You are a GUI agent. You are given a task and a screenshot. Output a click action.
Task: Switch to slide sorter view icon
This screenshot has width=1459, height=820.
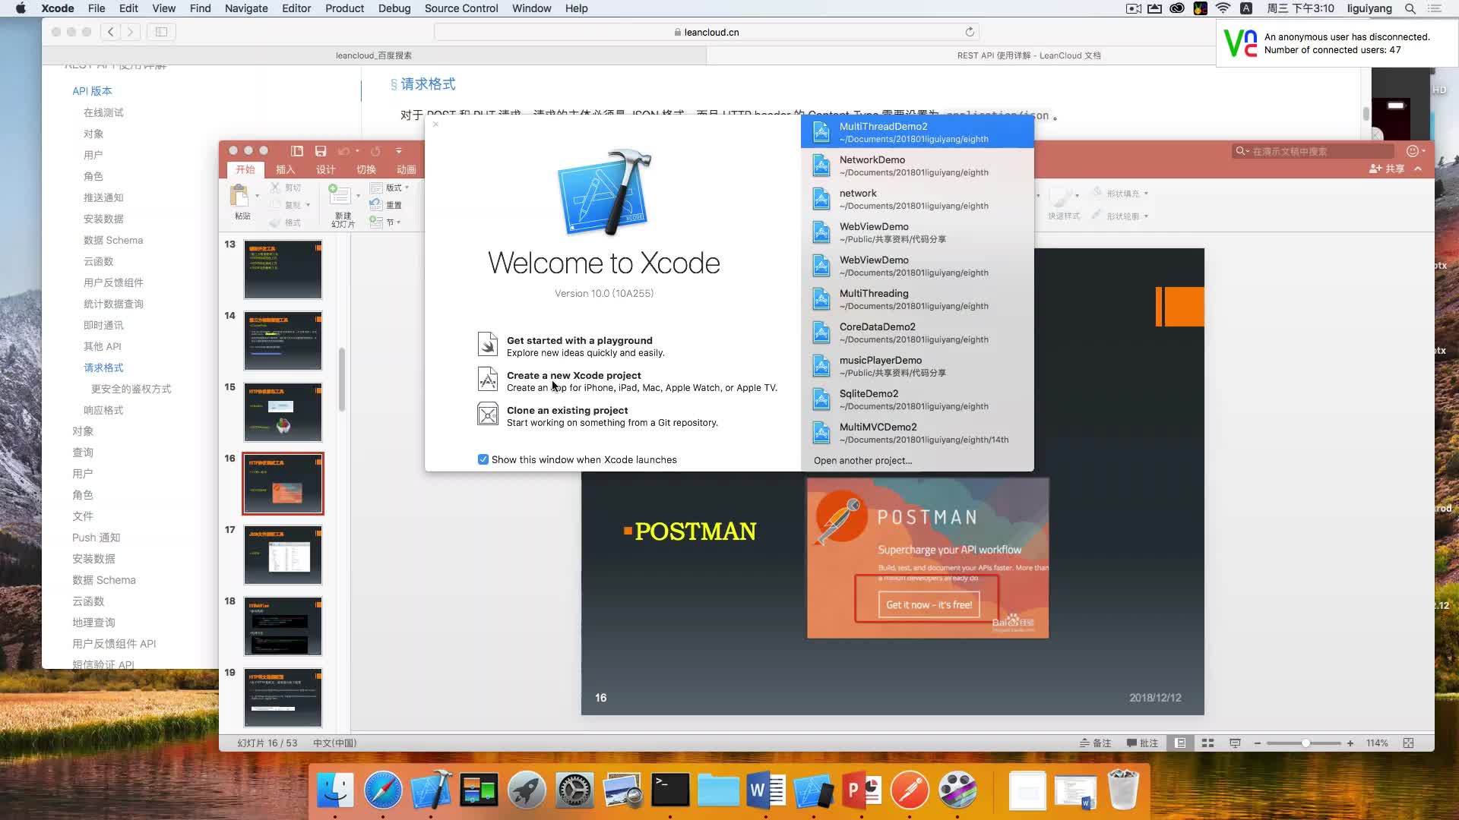[x=1207, y=743]
